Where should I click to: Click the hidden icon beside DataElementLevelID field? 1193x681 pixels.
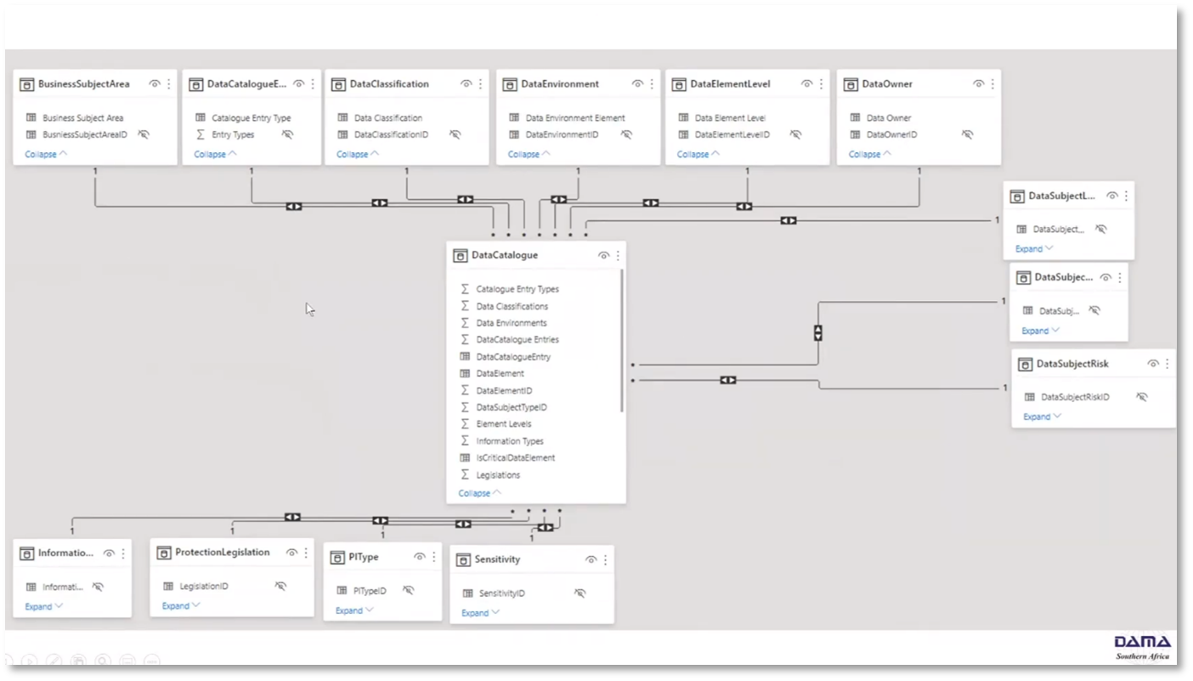tap(795, 134)
